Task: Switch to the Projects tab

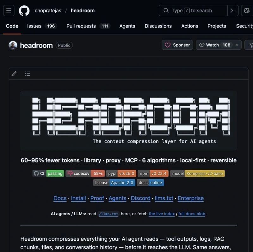Action: tap(217, 26)
